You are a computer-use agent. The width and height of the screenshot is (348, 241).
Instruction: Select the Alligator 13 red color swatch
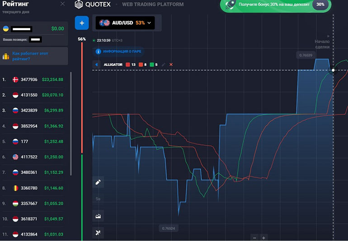[128, 65]
